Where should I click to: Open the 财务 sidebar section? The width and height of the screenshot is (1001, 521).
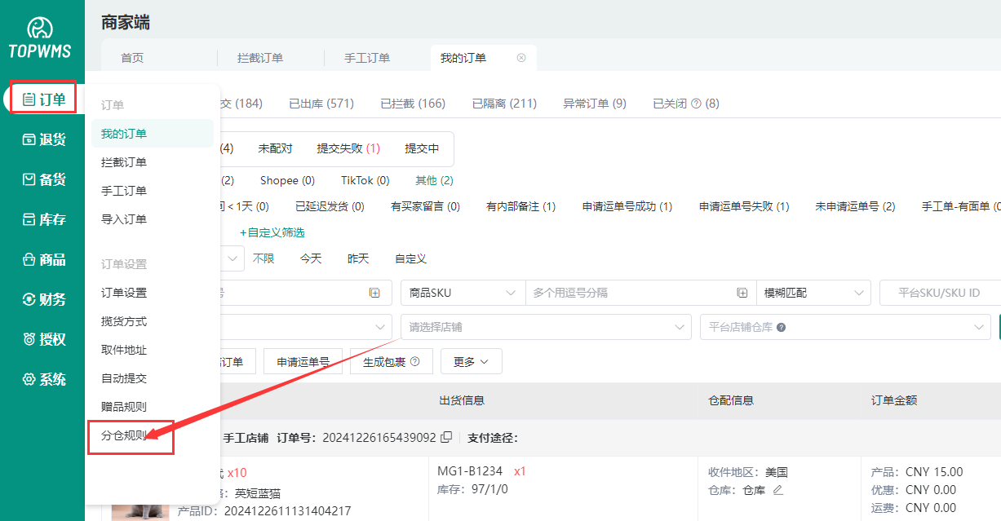click(x=44, y=299)
